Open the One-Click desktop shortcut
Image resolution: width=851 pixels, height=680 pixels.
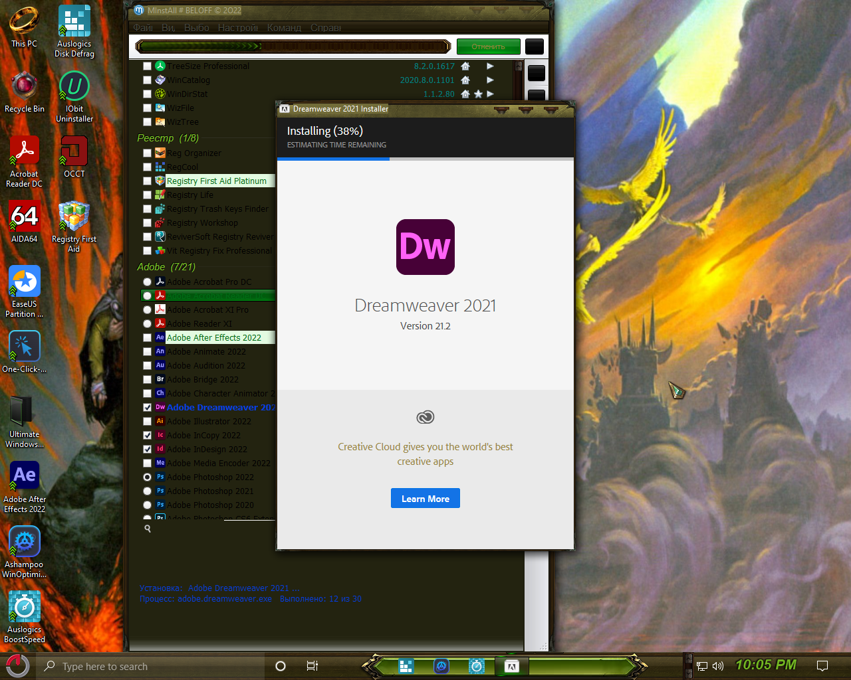(25, 352)
